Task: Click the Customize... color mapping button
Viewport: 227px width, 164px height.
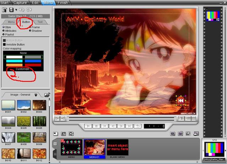Action: point(23,69)
